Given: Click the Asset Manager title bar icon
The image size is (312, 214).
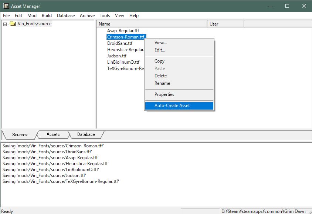Looking at the screenshot, I should pos(6,6).
